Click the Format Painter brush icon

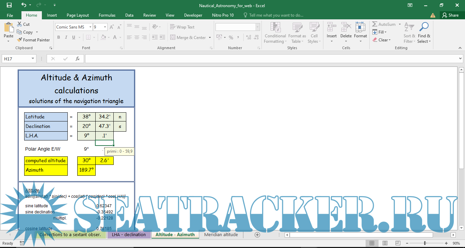pos(19,40)
